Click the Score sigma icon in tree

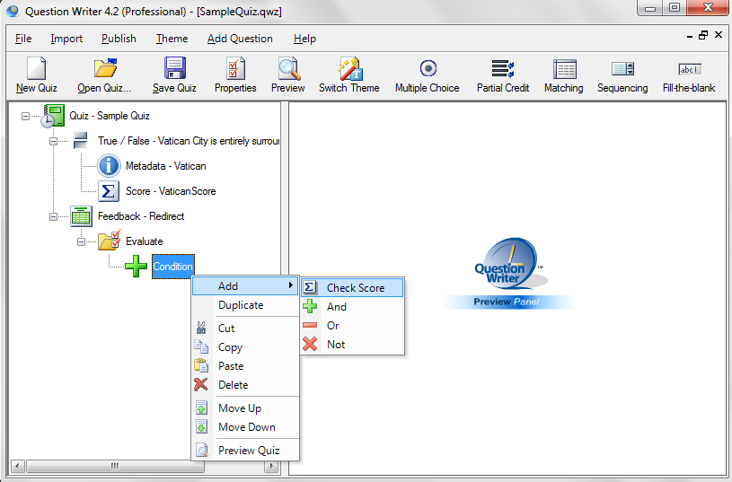pos(109,191)
